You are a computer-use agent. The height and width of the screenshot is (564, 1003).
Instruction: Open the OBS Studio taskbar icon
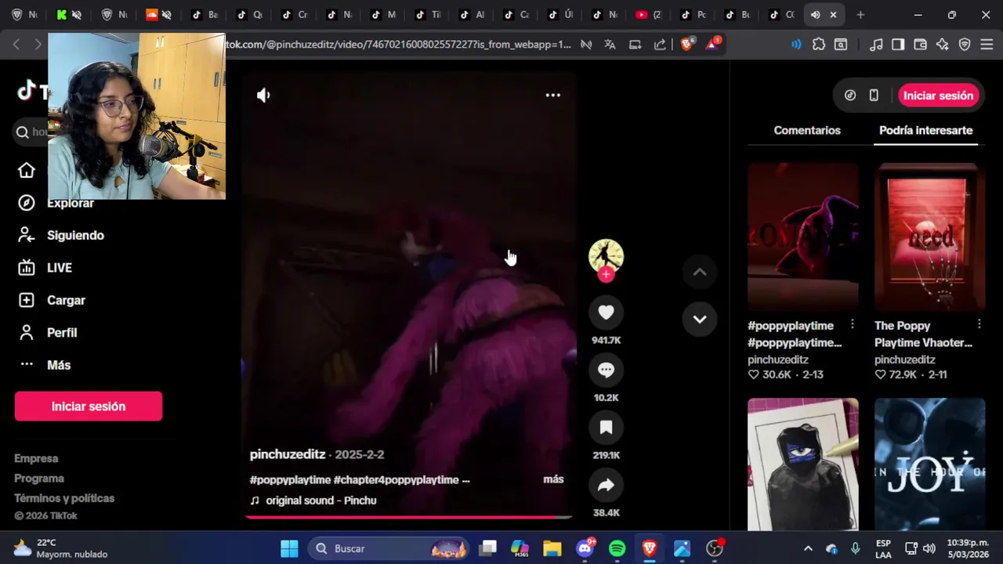click(715, 548)
